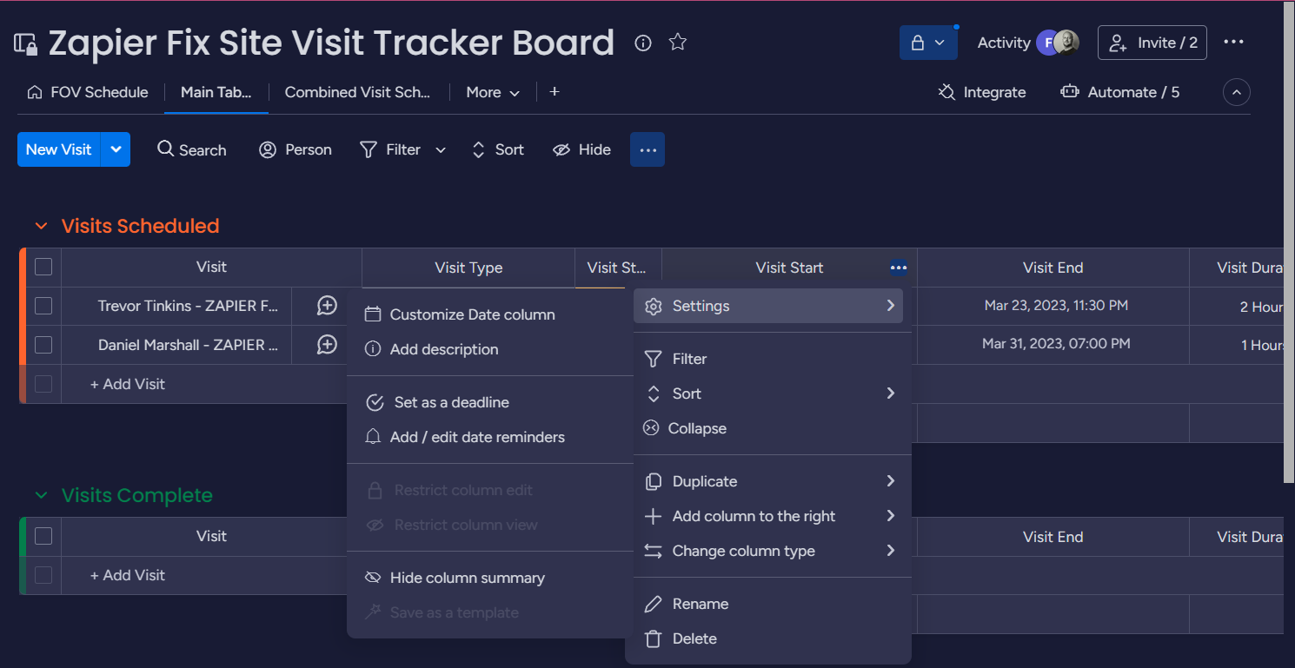Click Sort in the toolbar
This screenshot has height=668, width=1295.
tap(498, 149)
